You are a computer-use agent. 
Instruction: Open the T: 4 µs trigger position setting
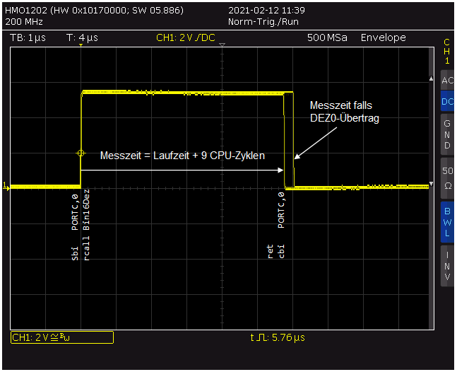coord(82,37)
